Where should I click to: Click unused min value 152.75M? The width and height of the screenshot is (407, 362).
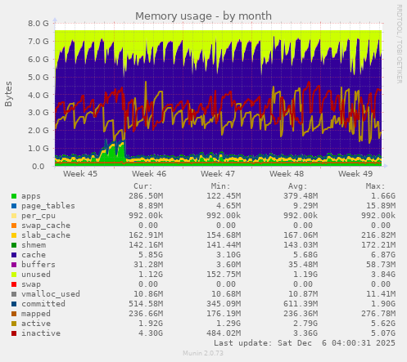click(x=224, y=275)
